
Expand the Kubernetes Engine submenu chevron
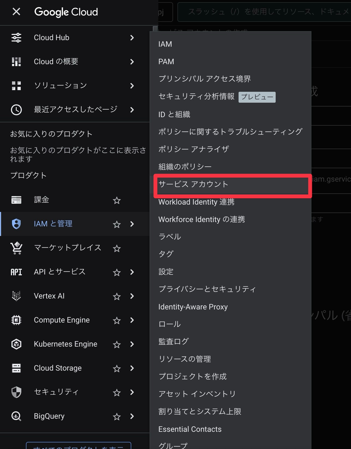tap(132, 344)
